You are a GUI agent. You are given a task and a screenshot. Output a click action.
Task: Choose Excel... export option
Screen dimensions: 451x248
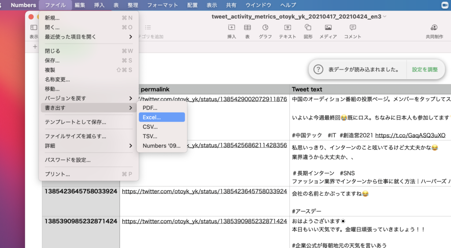click(162, 117)
